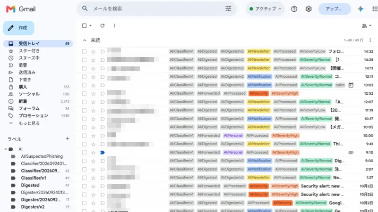
Task: Open unread section more options icon
Action: pos(370,40)
